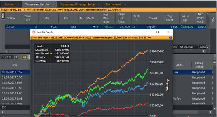The height and width of the screenshot is (117, 217).
Task: Click the yellow rewind arrows icon
Action: [24, 57]
